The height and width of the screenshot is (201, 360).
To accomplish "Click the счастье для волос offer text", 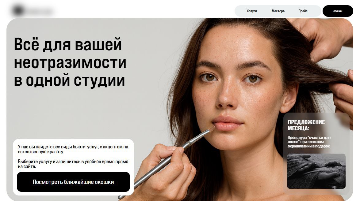I will click(309, 142).
